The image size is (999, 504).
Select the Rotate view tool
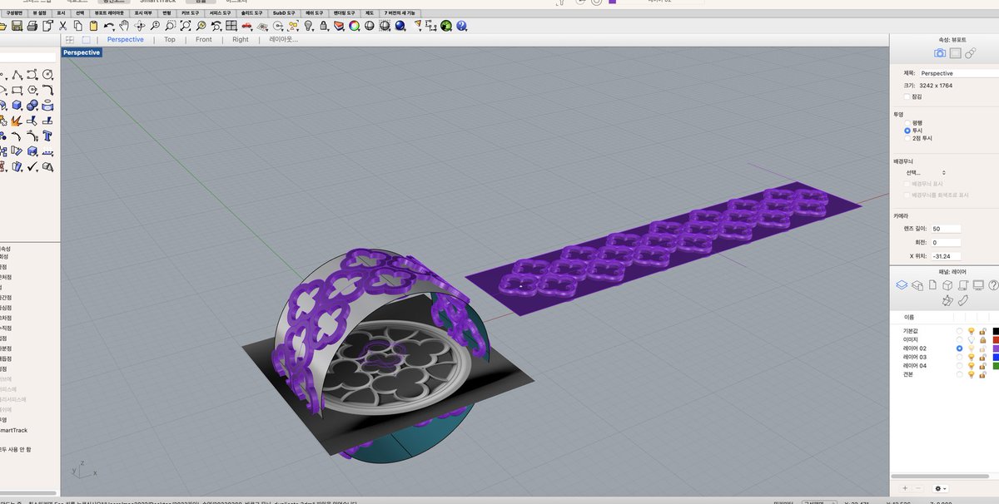[139, 26]
